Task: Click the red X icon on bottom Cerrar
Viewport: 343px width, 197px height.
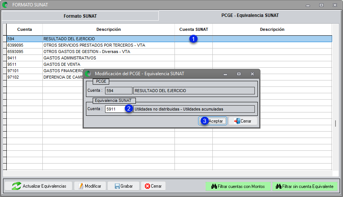Action: [147, 186]
